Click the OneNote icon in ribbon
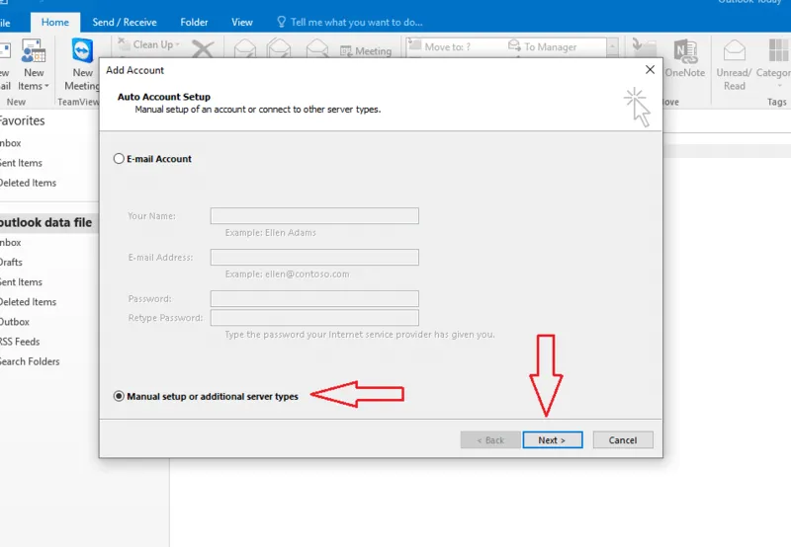The height and width of the screenshot is (547, 791). pos(685,51)
